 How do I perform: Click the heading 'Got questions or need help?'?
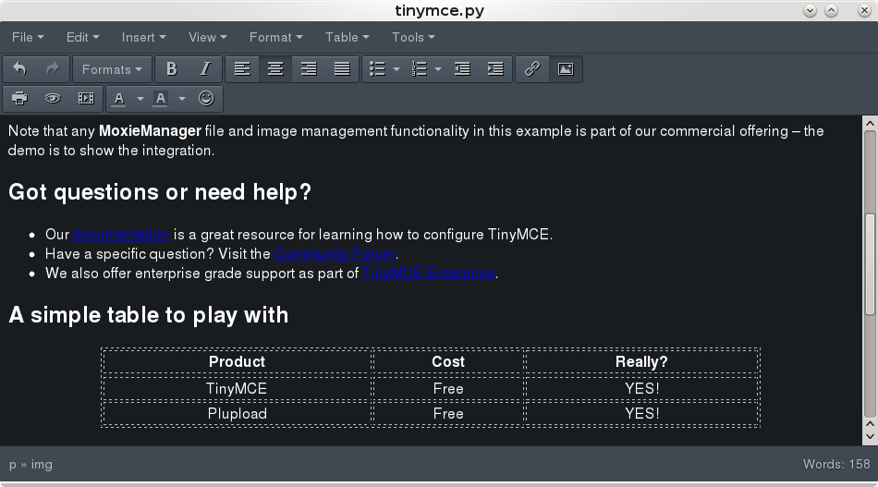pyautogui.click(x=160, y=192)
